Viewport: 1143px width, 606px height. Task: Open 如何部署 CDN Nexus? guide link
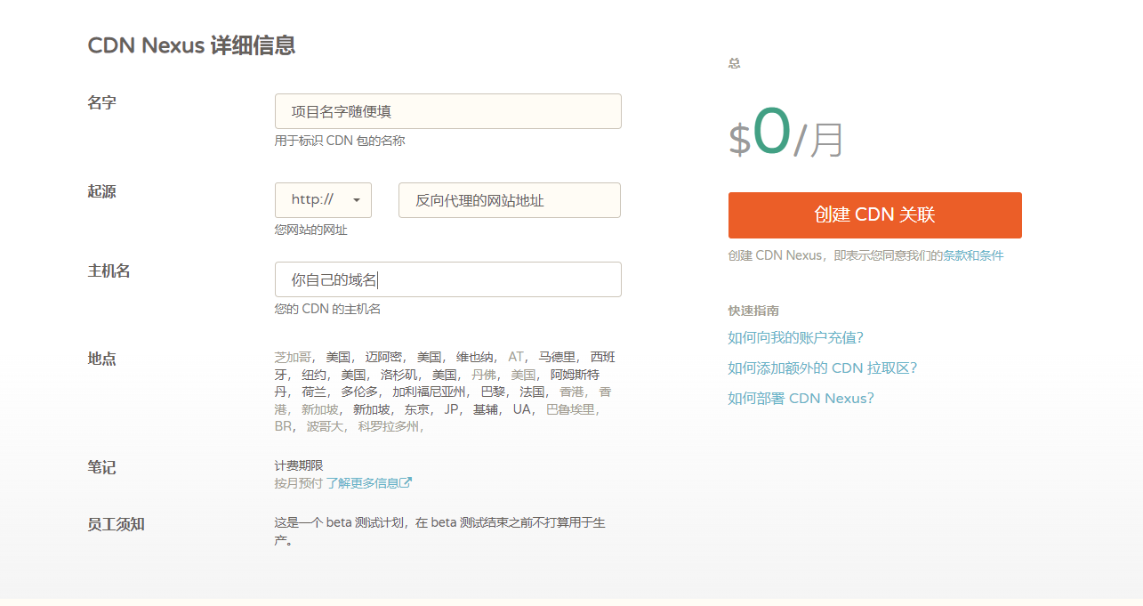[801, 398]
